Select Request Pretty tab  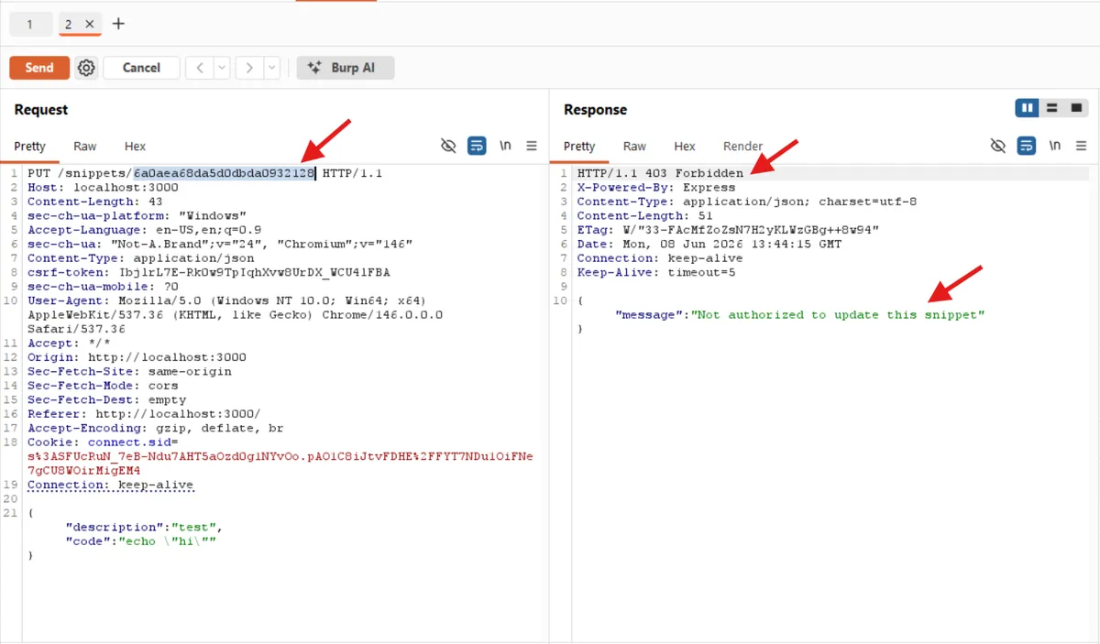click(29, 147)
